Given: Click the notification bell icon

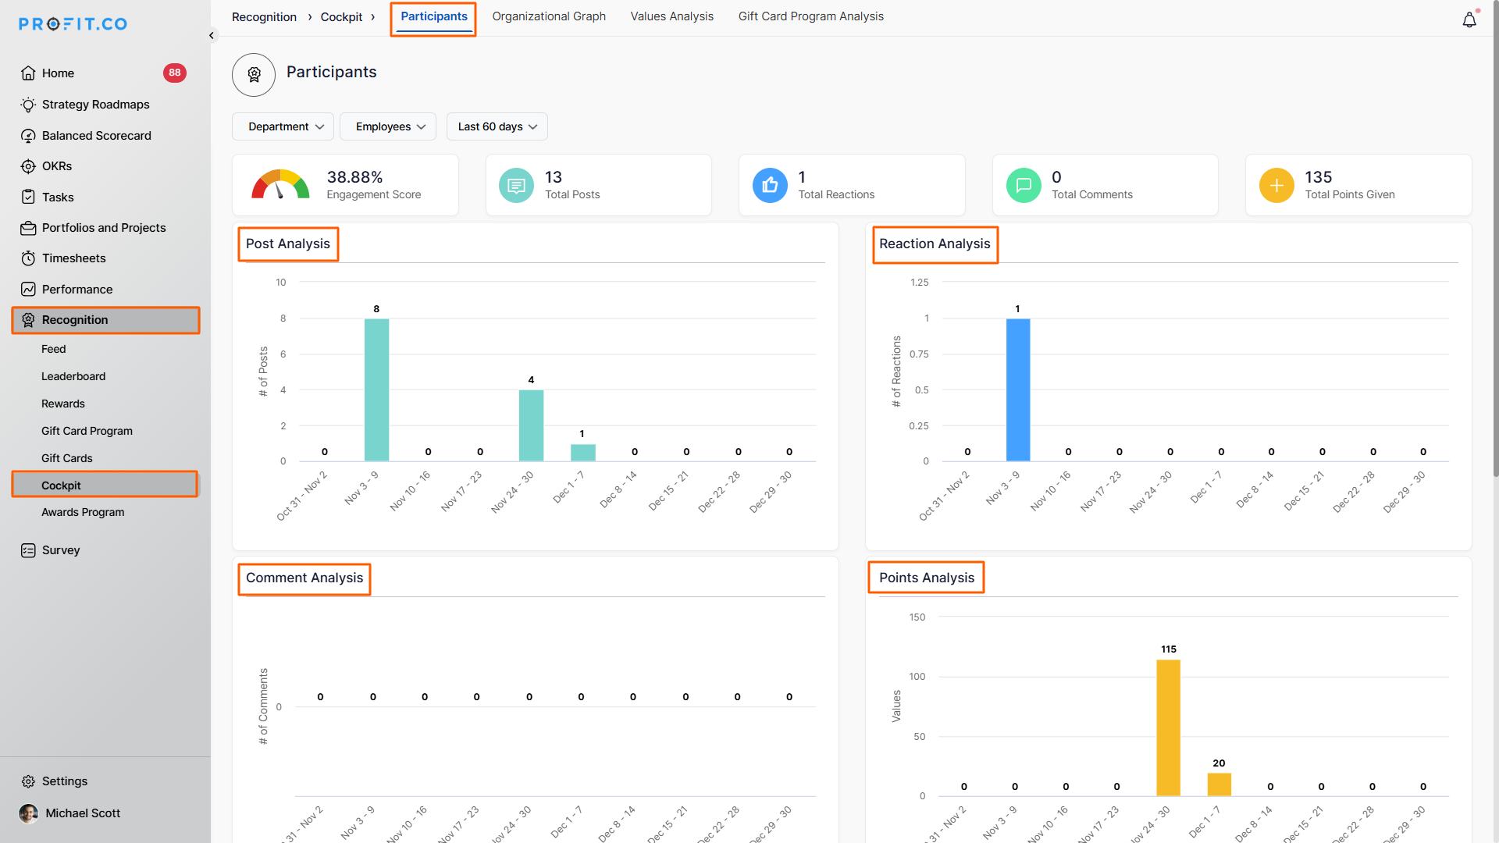Looking at the screenshot, I should pyautogui.click(x=1469, y=20).
